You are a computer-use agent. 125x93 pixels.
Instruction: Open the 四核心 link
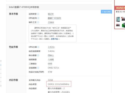(51, 55)
